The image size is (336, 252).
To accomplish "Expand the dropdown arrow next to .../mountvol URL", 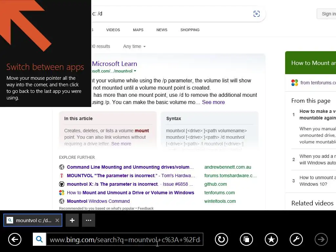I will point(135,71).
